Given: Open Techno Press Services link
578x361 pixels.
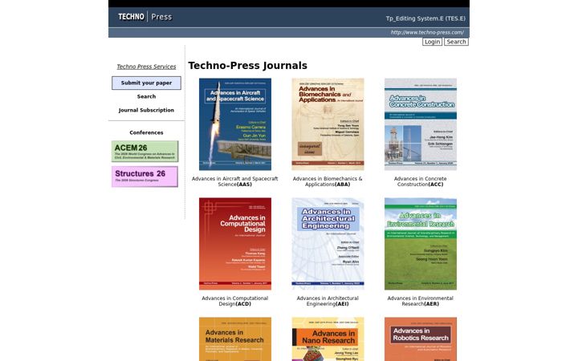Looking at the screenshot, I should [146, 67].
